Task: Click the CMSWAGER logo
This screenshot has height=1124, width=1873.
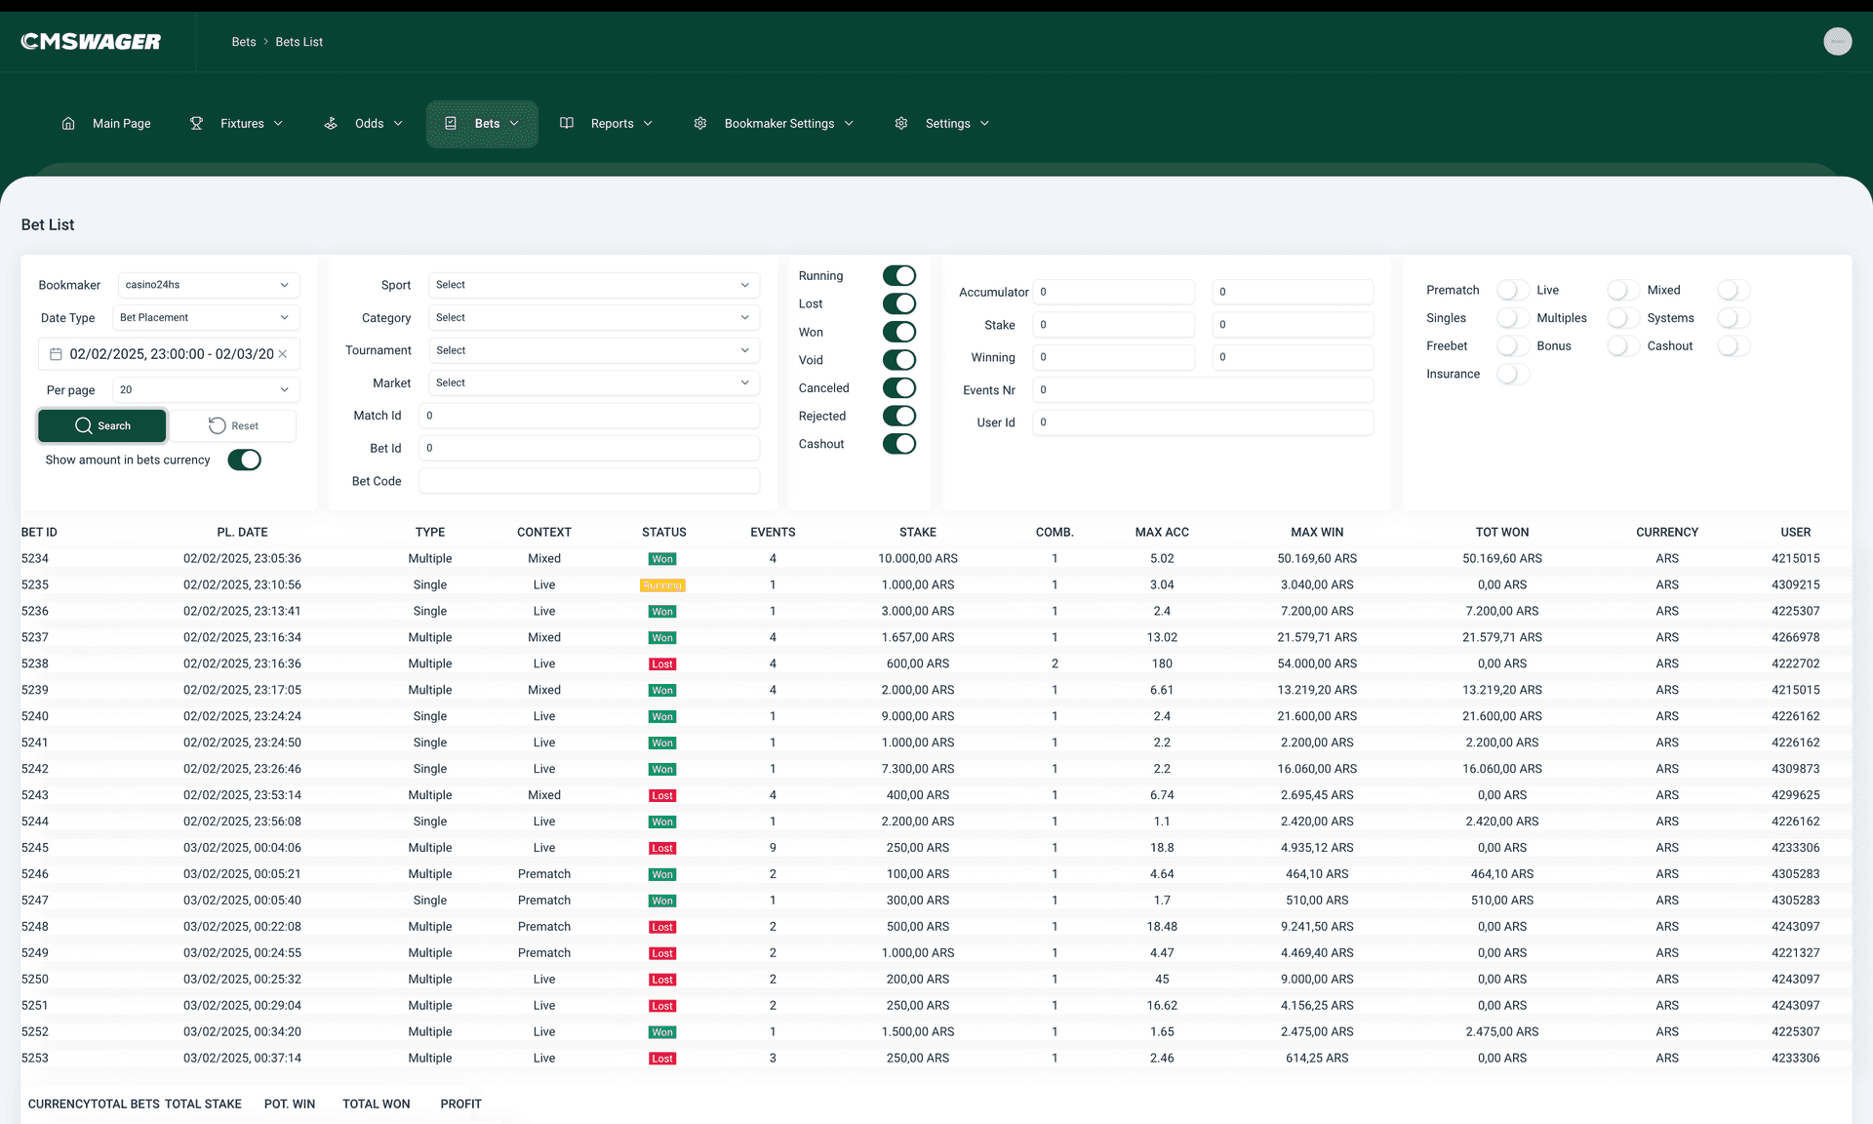Action: pos(91,41)
